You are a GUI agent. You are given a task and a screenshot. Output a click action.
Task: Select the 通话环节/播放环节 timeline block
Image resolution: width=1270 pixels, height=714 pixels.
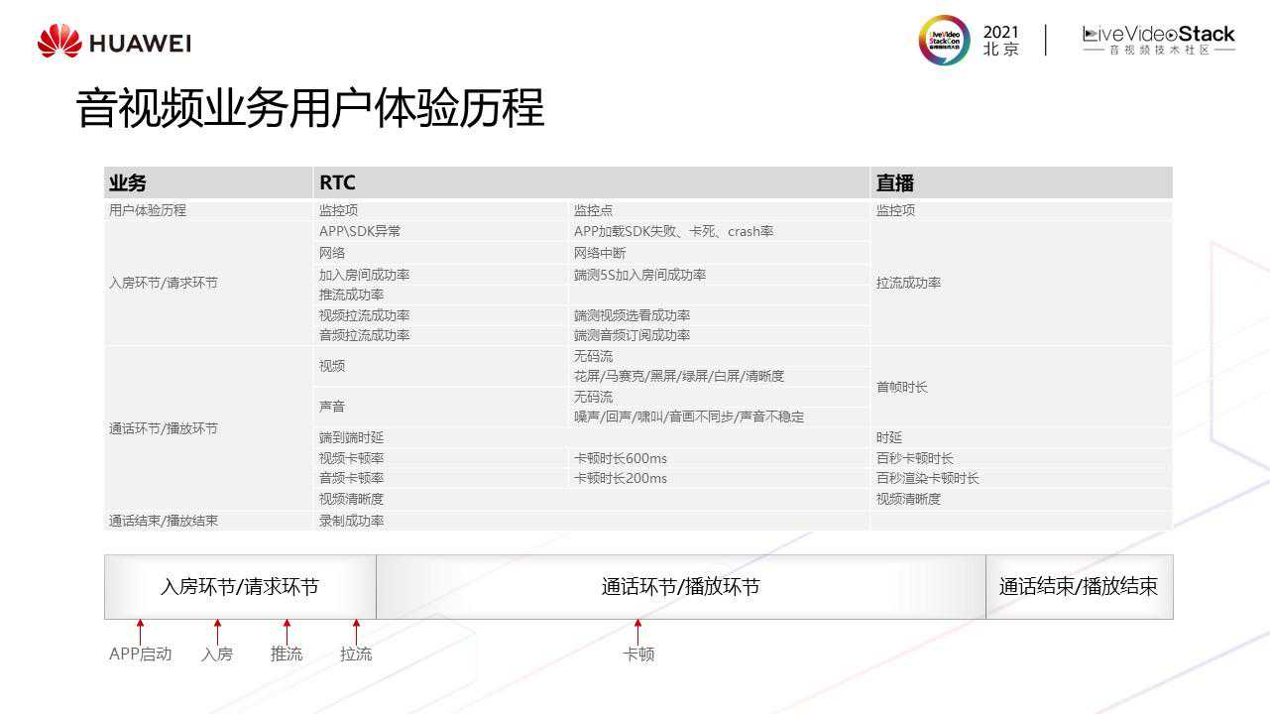point(680,587)
